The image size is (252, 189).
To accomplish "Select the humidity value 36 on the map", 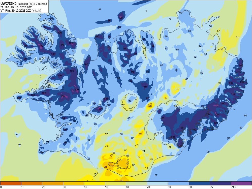I will tap(150, 106).
